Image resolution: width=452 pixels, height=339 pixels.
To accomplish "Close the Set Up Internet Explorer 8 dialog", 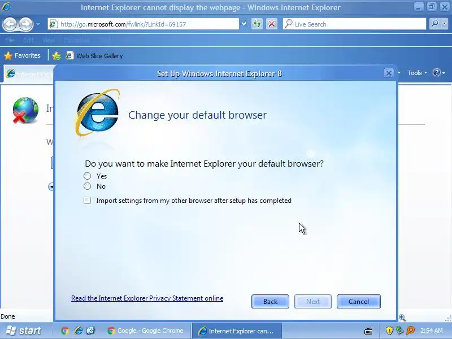I will pos(389,73).
